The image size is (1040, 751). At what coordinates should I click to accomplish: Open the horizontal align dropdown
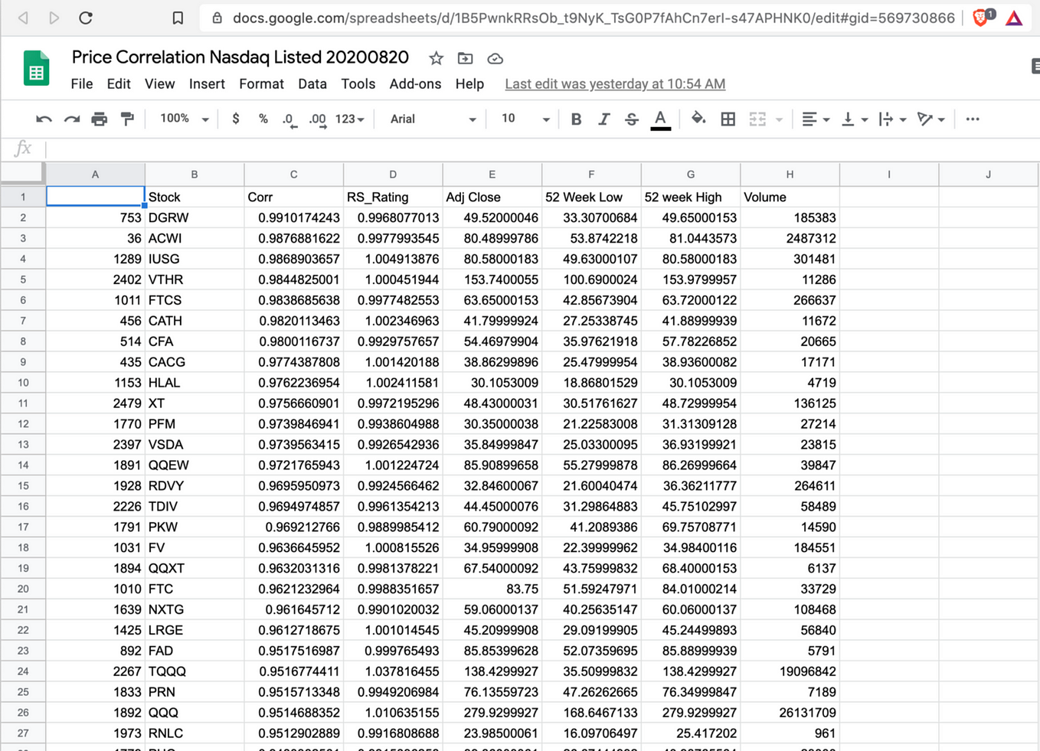tap(816, 119)
